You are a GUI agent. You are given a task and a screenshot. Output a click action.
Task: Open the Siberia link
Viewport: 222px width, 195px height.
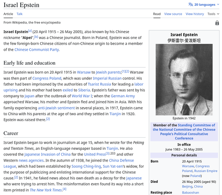[84, 90]
